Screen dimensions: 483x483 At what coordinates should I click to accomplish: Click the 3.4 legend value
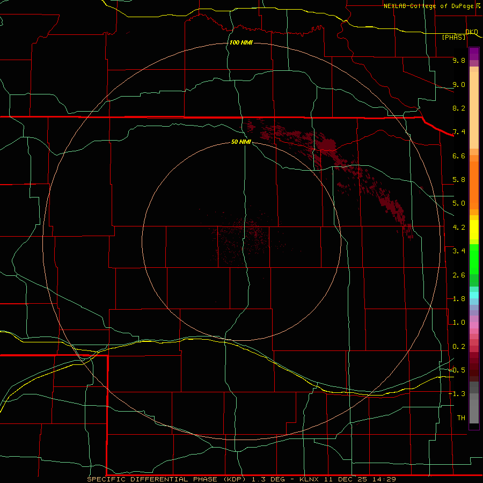tap(459, 251)
